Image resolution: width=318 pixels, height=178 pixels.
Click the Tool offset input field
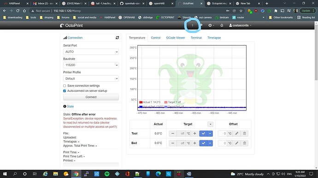(223, 133)
